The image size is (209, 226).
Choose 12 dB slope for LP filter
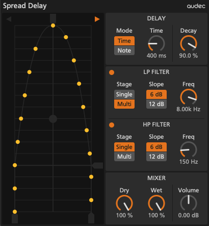point(156,104)
